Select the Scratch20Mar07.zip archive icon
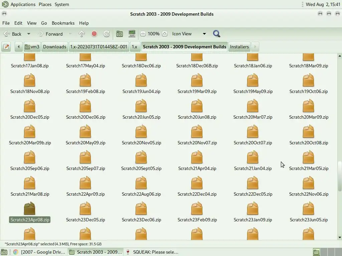The height and width of the screenshot is (256, 342). 253,106
